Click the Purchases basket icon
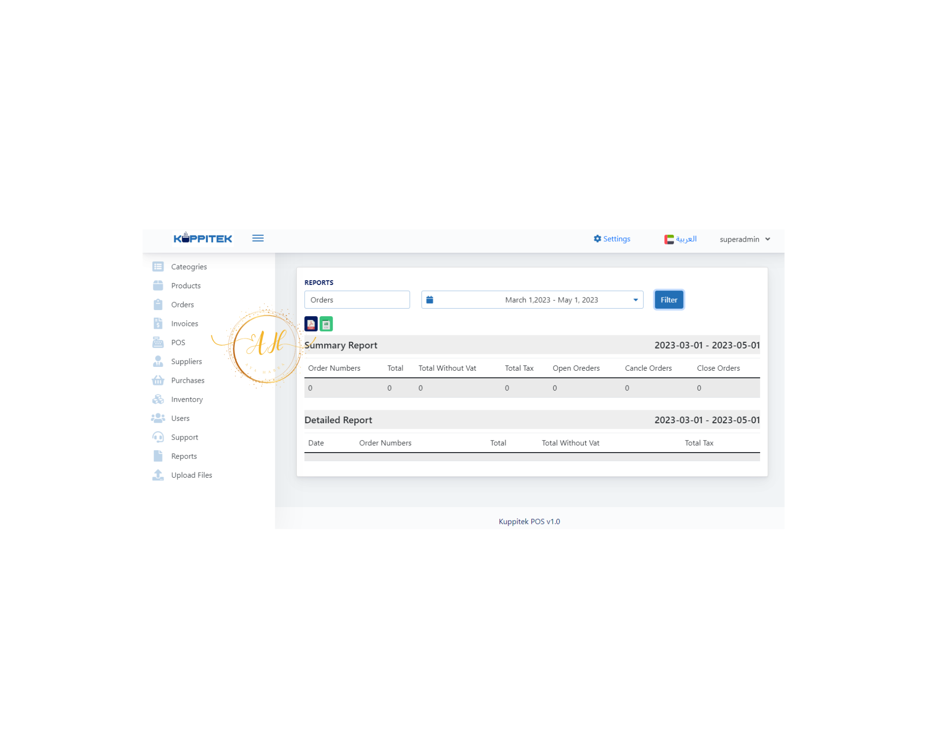Image resolution: width=932 pixels, height=745 pixels. pos(158,380)
